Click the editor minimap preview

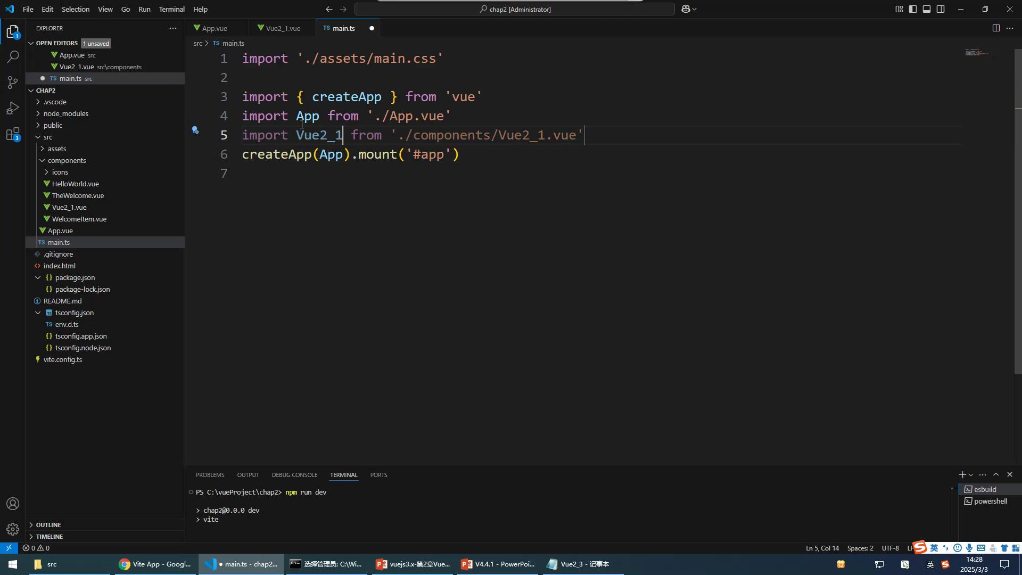click(976, 53)
